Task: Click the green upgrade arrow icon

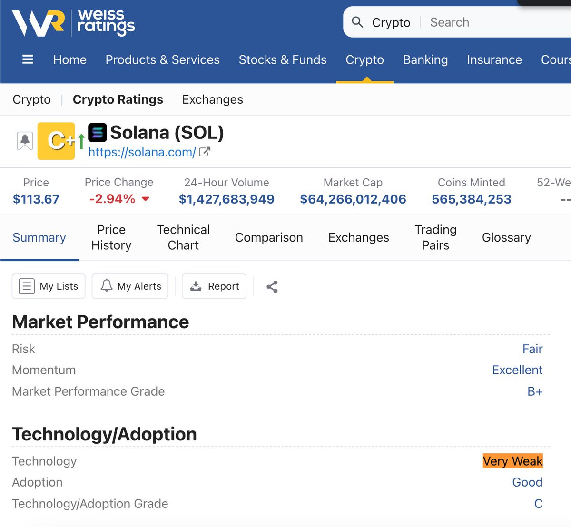Action: point(81,141)
